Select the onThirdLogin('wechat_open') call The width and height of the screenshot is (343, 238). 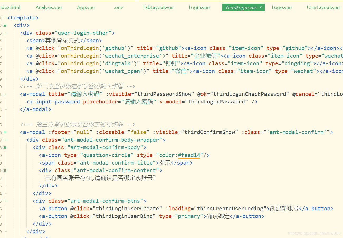pyautogui.click(x=104, y=71)
